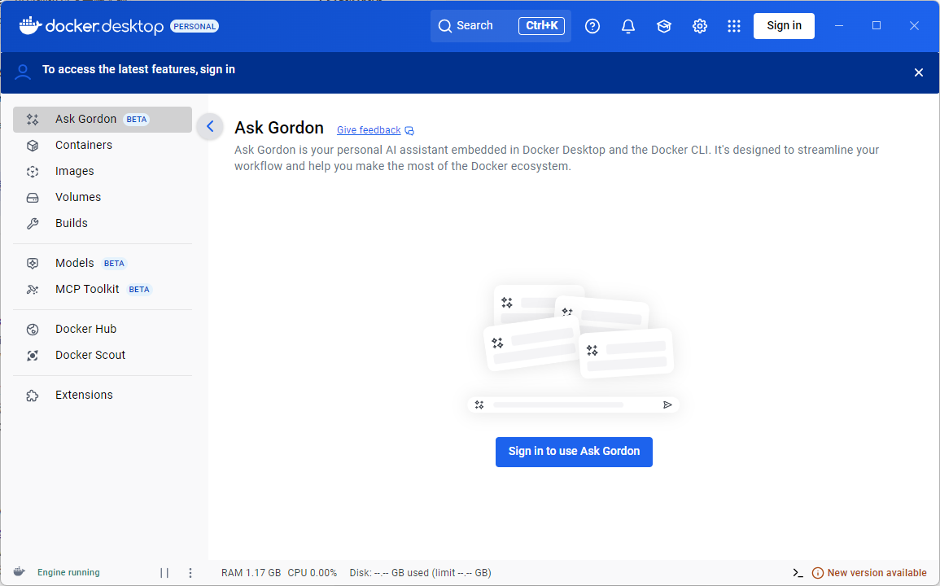Open the status bar three-dot menu

tap(190, 572)
